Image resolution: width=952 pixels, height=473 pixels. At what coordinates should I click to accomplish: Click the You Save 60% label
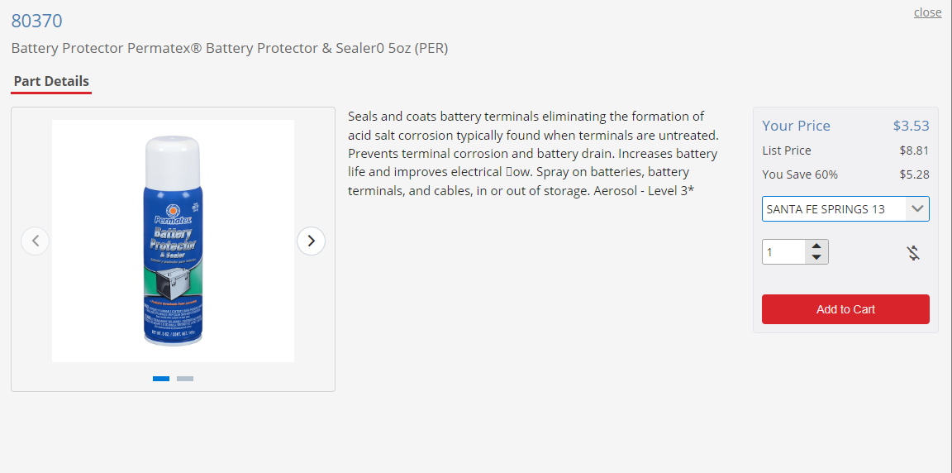(800, 174)
